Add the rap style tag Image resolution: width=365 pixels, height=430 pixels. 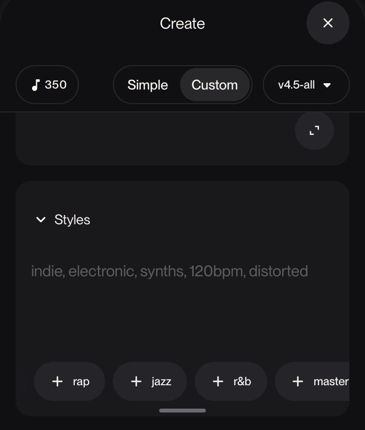point(70,381)
